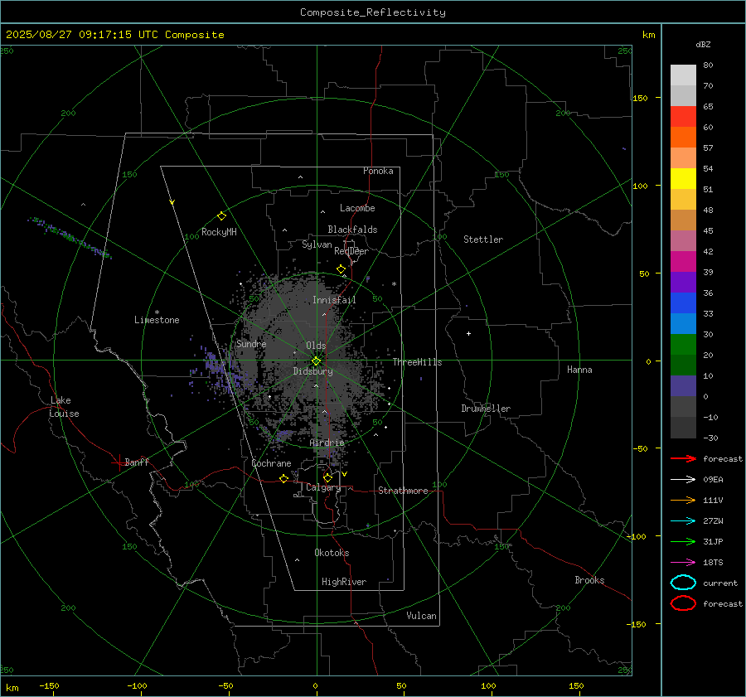Click the white 09EA arrow symbol
This screenshot has height=697, width=746.
coord(683,480)
